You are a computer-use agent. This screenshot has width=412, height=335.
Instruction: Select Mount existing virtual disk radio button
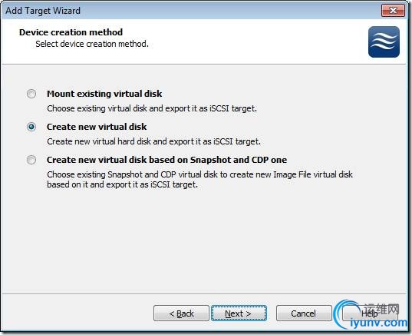click(x=31, y=94)
